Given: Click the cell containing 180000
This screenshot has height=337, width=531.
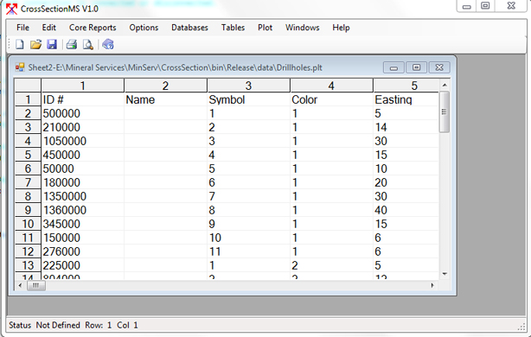Looking at the screenshot, I should point(83,182).
